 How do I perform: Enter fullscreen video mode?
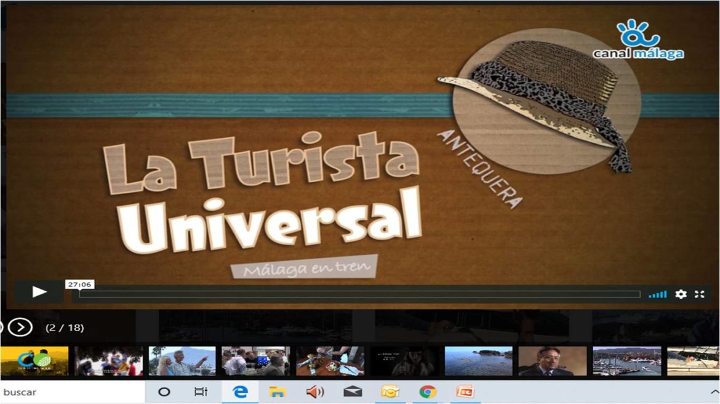[x=699, y=294]
